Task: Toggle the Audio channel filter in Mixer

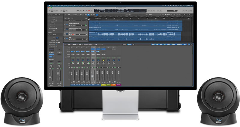Action: point(153,44)
